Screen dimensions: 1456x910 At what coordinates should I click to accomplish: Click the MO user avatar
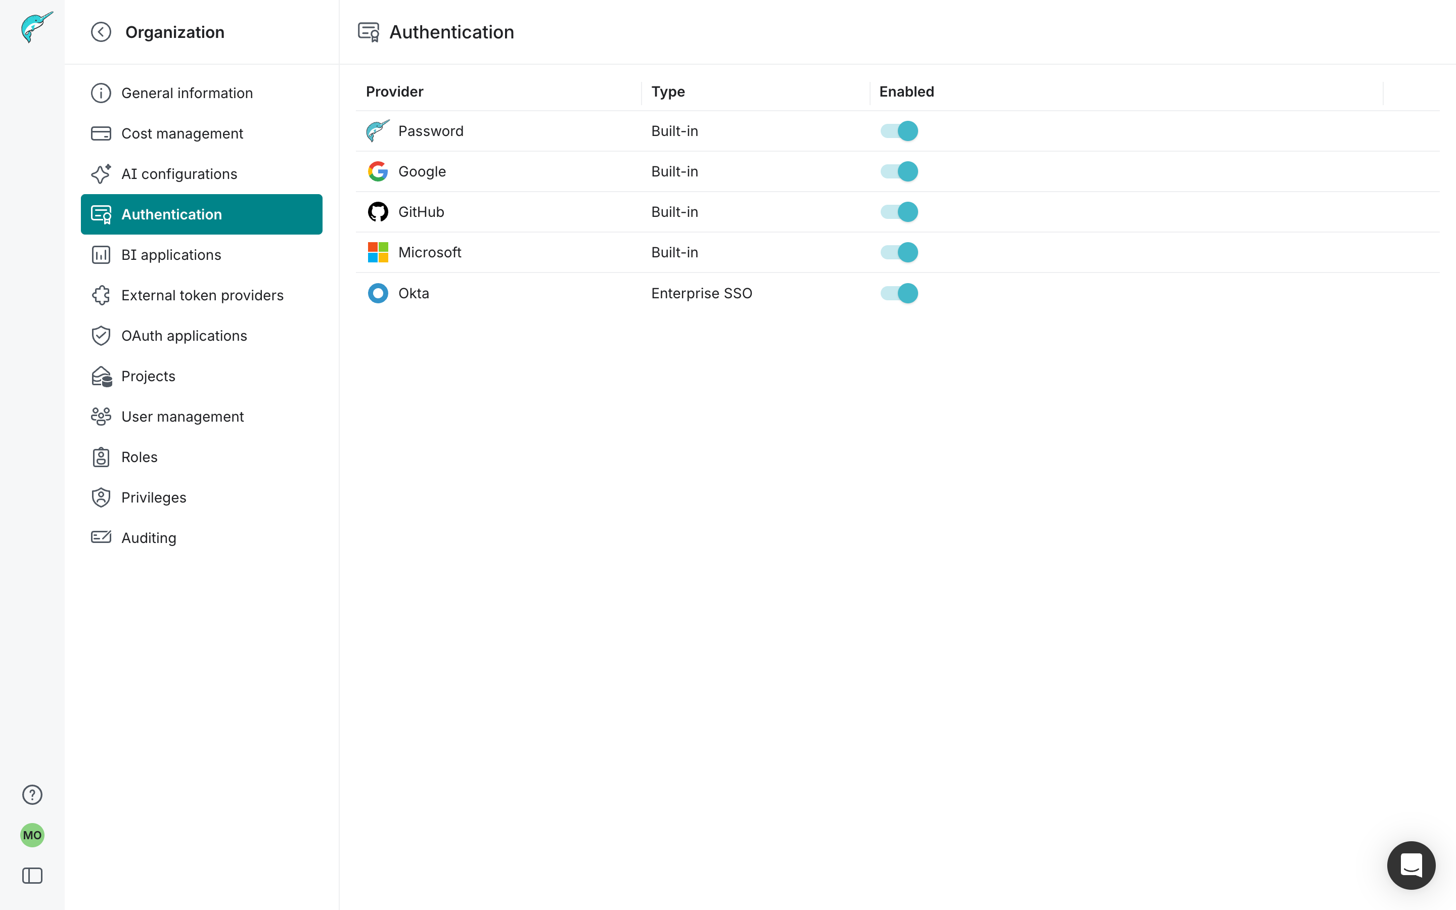tap(32, 835)
